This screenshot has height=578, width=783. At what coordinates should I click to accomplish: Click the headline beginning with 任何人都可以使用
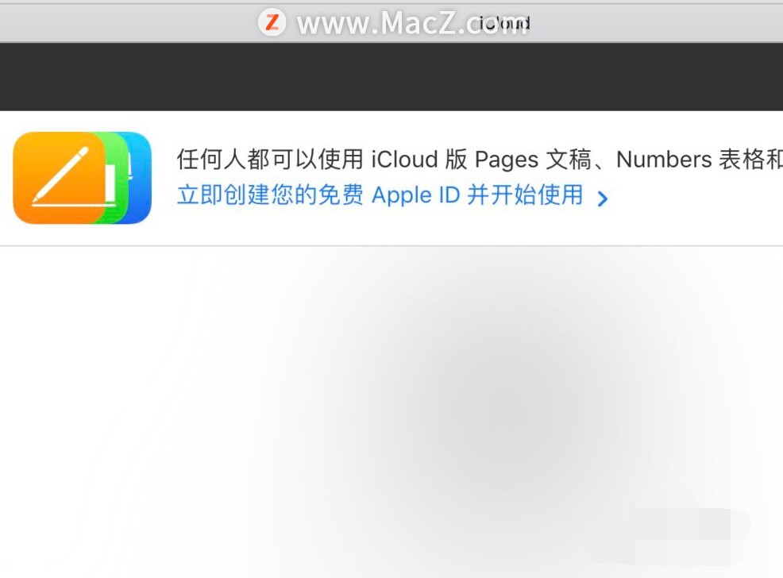(480, 160)
